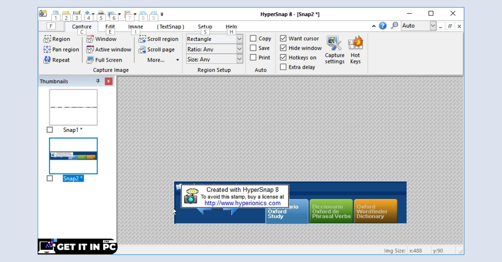The width and height of the screenshot is (502, 262).
Task: Click the Open folder icon in quick access toolbar
Action: (x=66, y=13)
